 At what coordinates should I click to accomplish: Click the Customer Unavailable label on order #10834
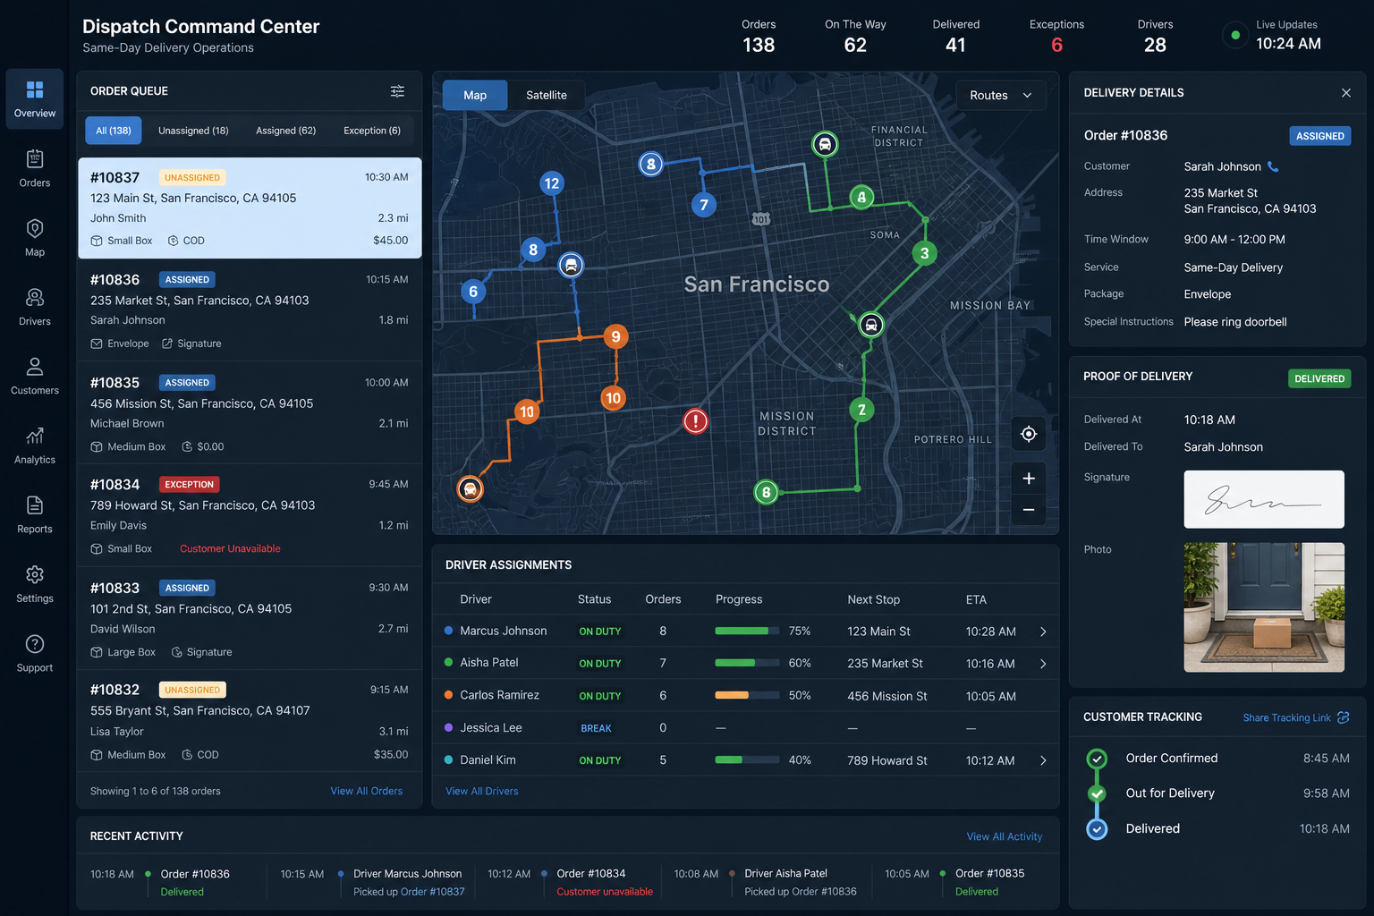[230, 549]
